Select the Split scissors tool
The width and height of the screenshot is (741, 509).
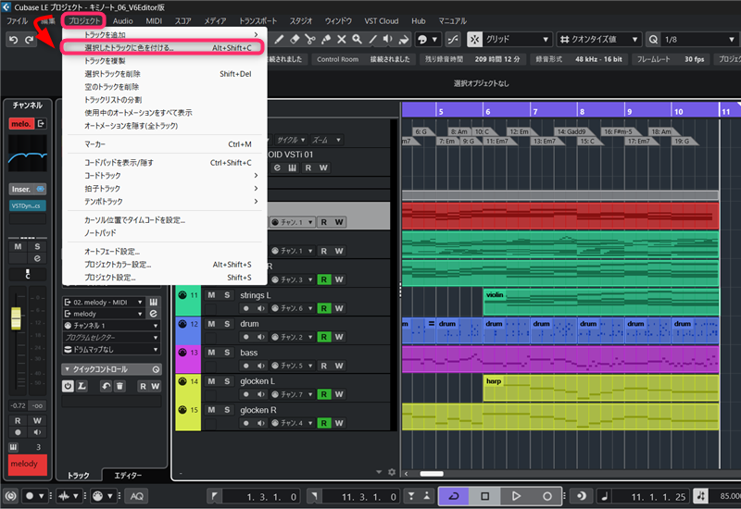[310, 40]
